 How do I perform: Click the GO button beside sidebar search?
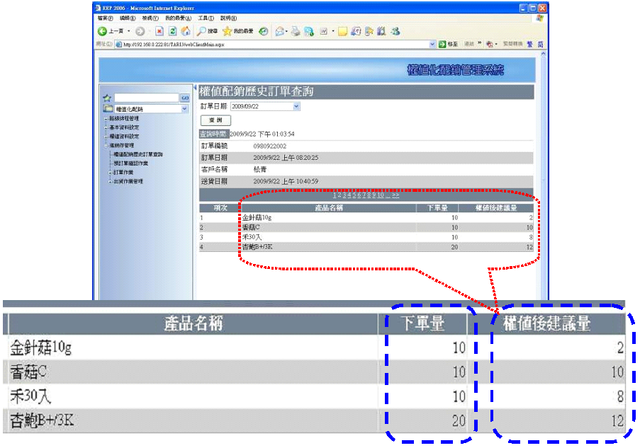[184, 98]
